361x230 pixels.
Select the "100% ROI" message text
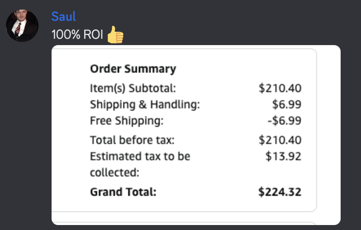[77, 35]
